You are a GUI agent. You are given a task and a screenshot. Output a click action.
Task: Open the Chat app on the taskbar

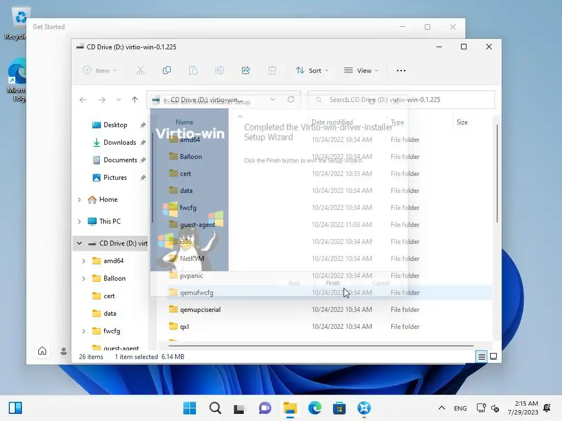(x=265, y=408)
